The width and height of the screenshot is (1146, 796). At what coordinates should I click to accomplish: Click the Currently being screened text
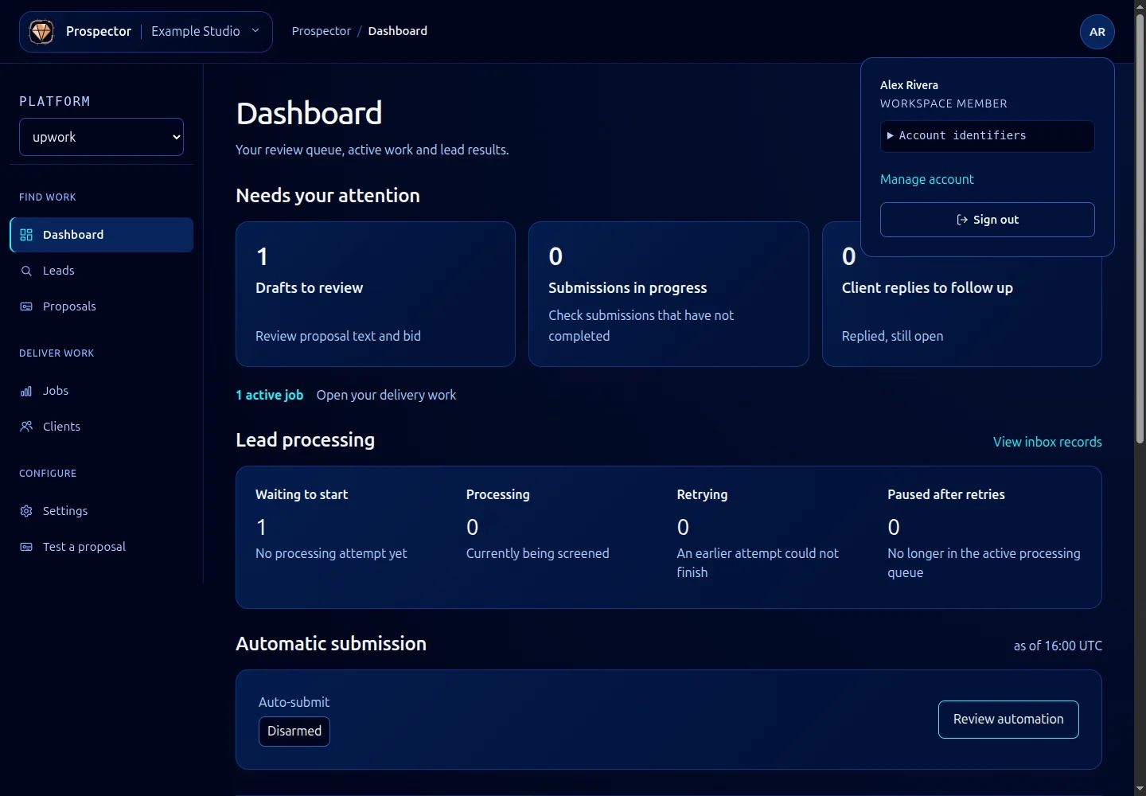(537, 553)
